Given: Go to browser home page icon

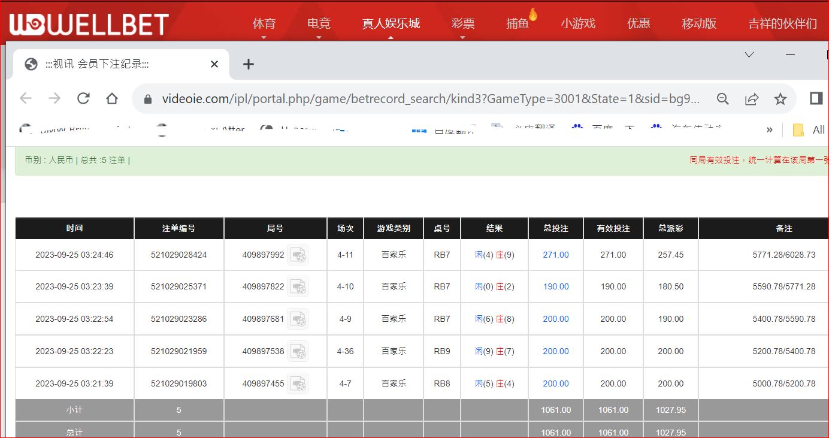Looking at the screenshot, I should click(112, 99).
